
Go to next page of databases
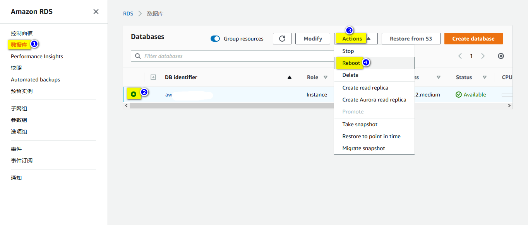pos(483,56)
